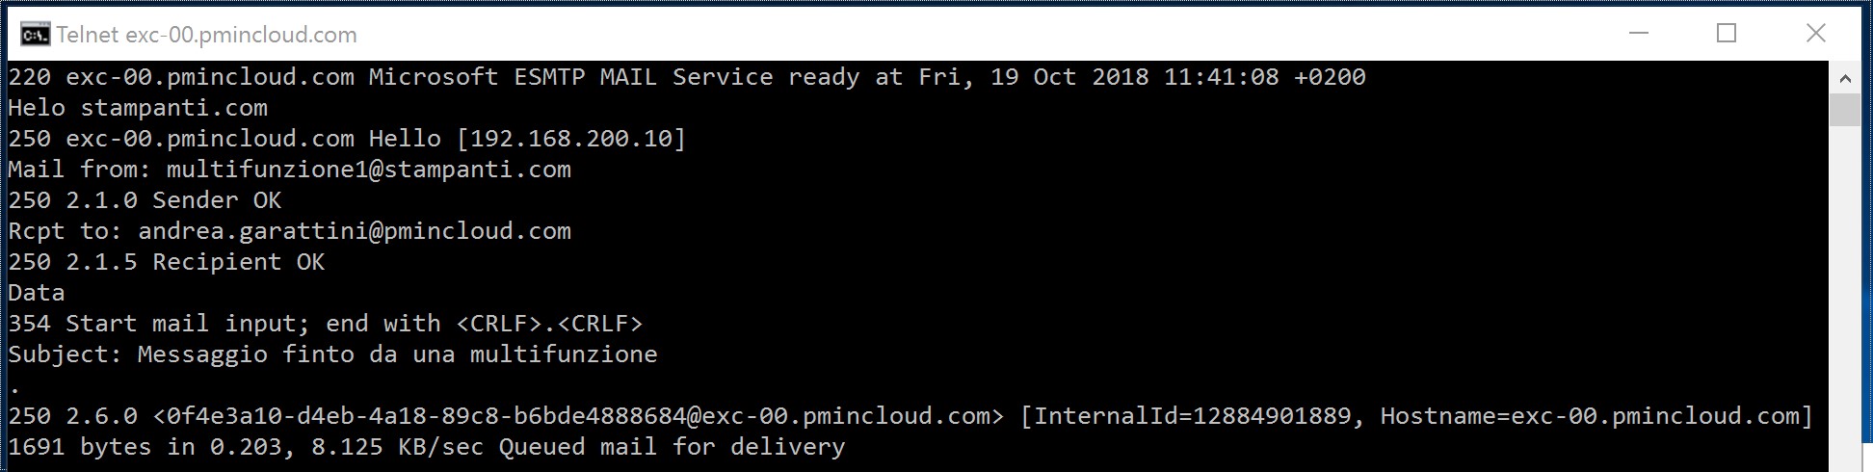Viewport: 1873px width, 472px height.
Task: Click the '220 ESMTP MAIL Service ready' line
Action: tap(687, 77)
